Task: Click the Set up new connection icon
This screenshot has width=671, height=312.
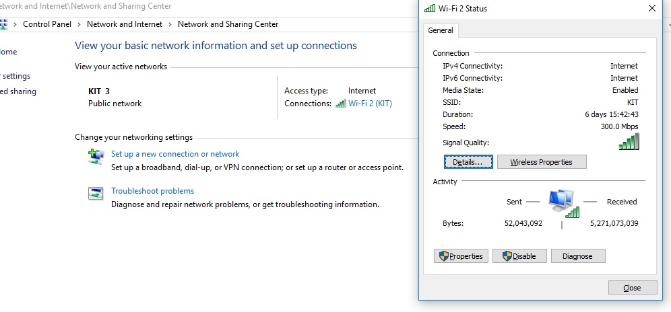Action: pos(96,157)
